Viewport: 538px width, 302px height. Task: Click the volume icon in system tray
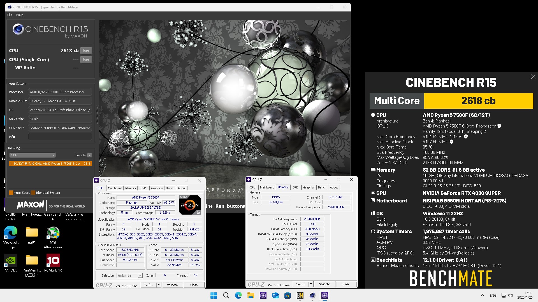coord(511,295)
